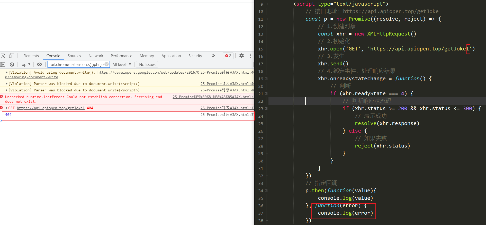Open source link of the GET 404 error
The image size is (486, 225).
(227, 108)
